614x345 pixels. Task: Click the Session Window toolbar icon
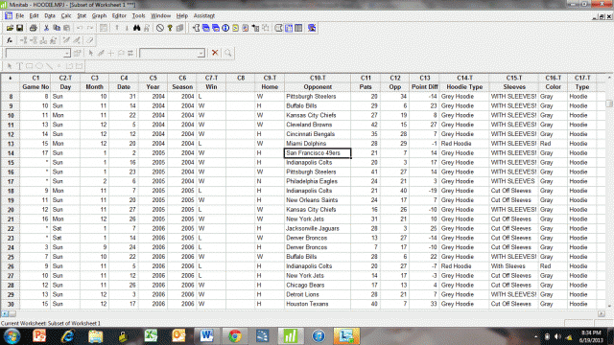click(279, 28)
